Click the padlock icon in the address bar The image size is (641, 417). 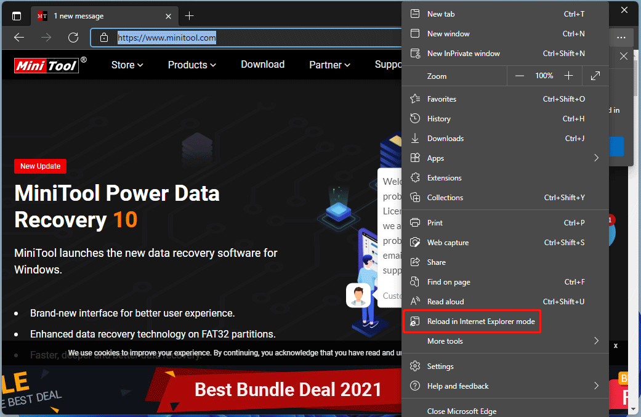[x=105, y=38]
